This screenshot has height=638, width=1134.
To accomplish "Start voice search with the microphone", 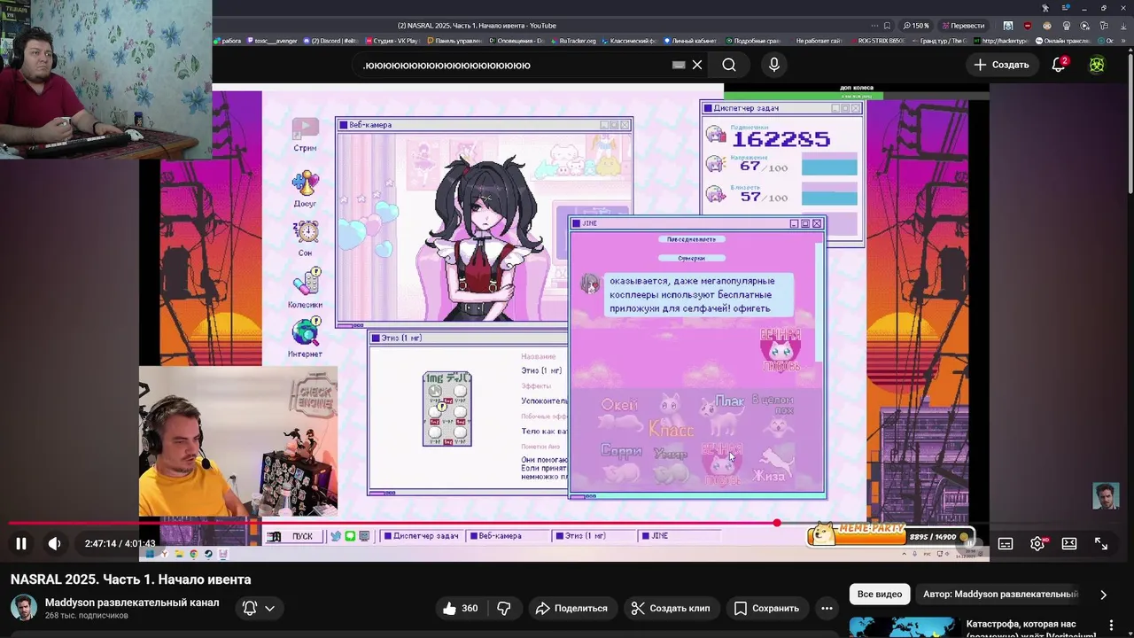I will (x=774, y=65).
